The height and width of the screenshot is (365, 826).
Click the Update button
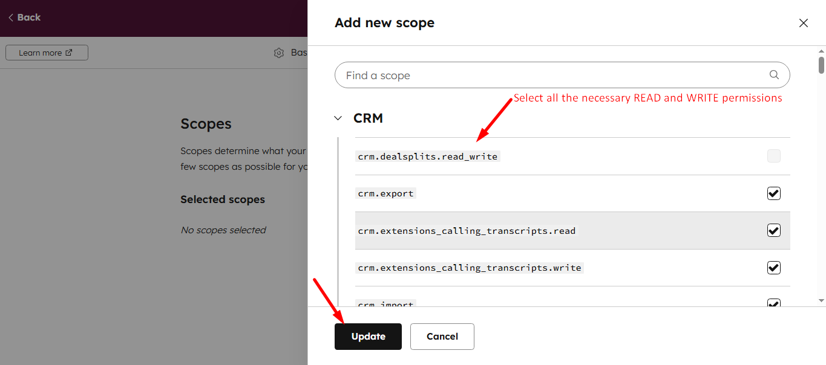[367, 336]
